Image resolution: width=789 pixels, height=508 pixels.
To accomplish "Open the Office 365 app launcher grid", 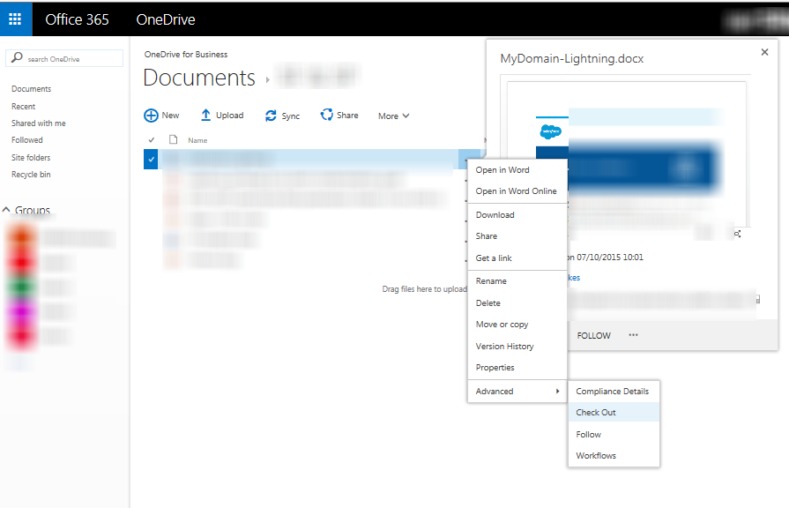I will click(14, 19).
